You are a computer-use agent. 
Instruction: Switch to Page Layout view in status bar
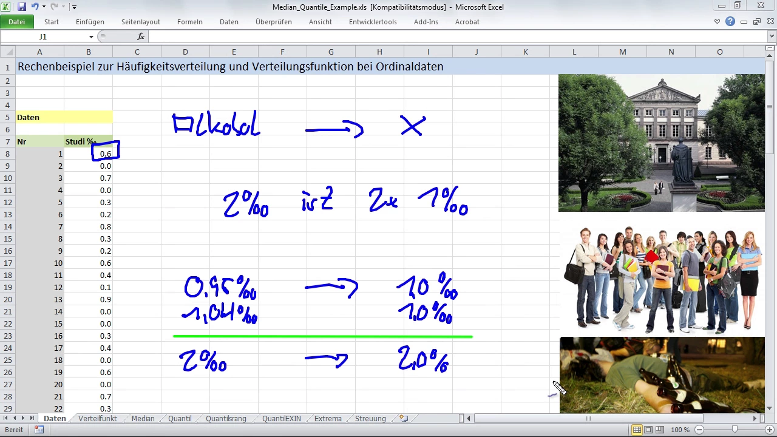tap(648, 430)
